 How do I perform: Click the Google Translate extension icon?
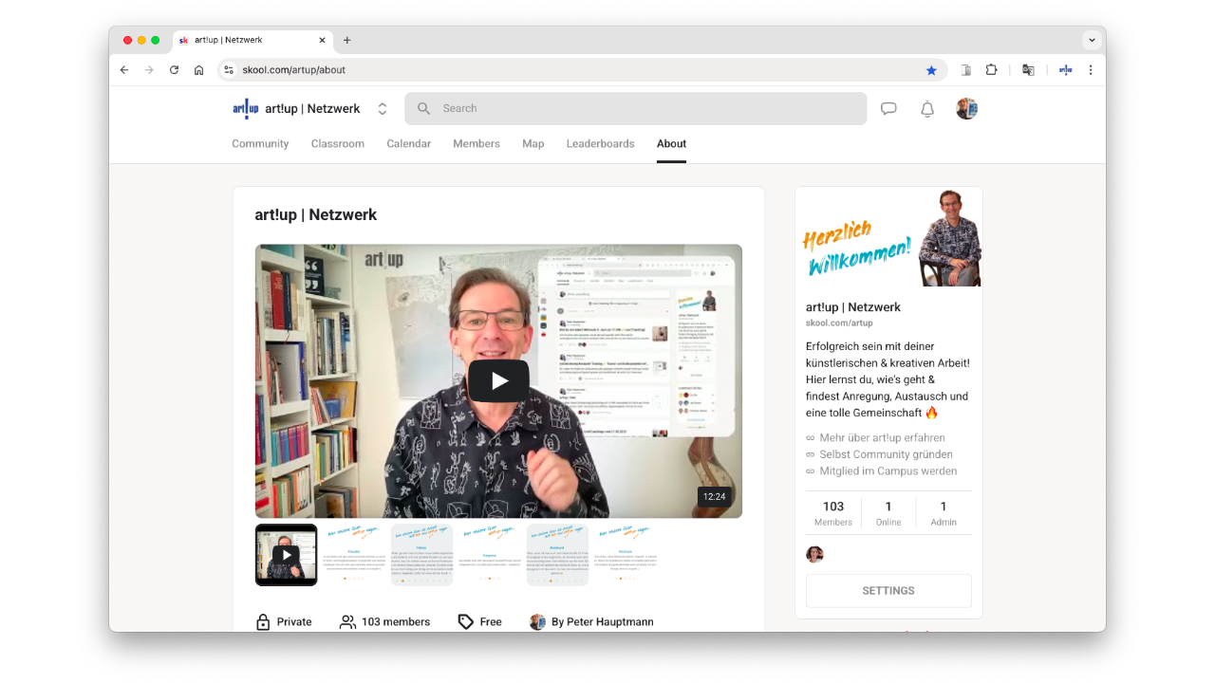[x=1028, y=70]
